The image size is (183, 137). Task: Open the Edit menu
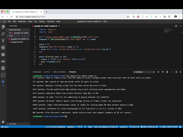pos(14,21)
